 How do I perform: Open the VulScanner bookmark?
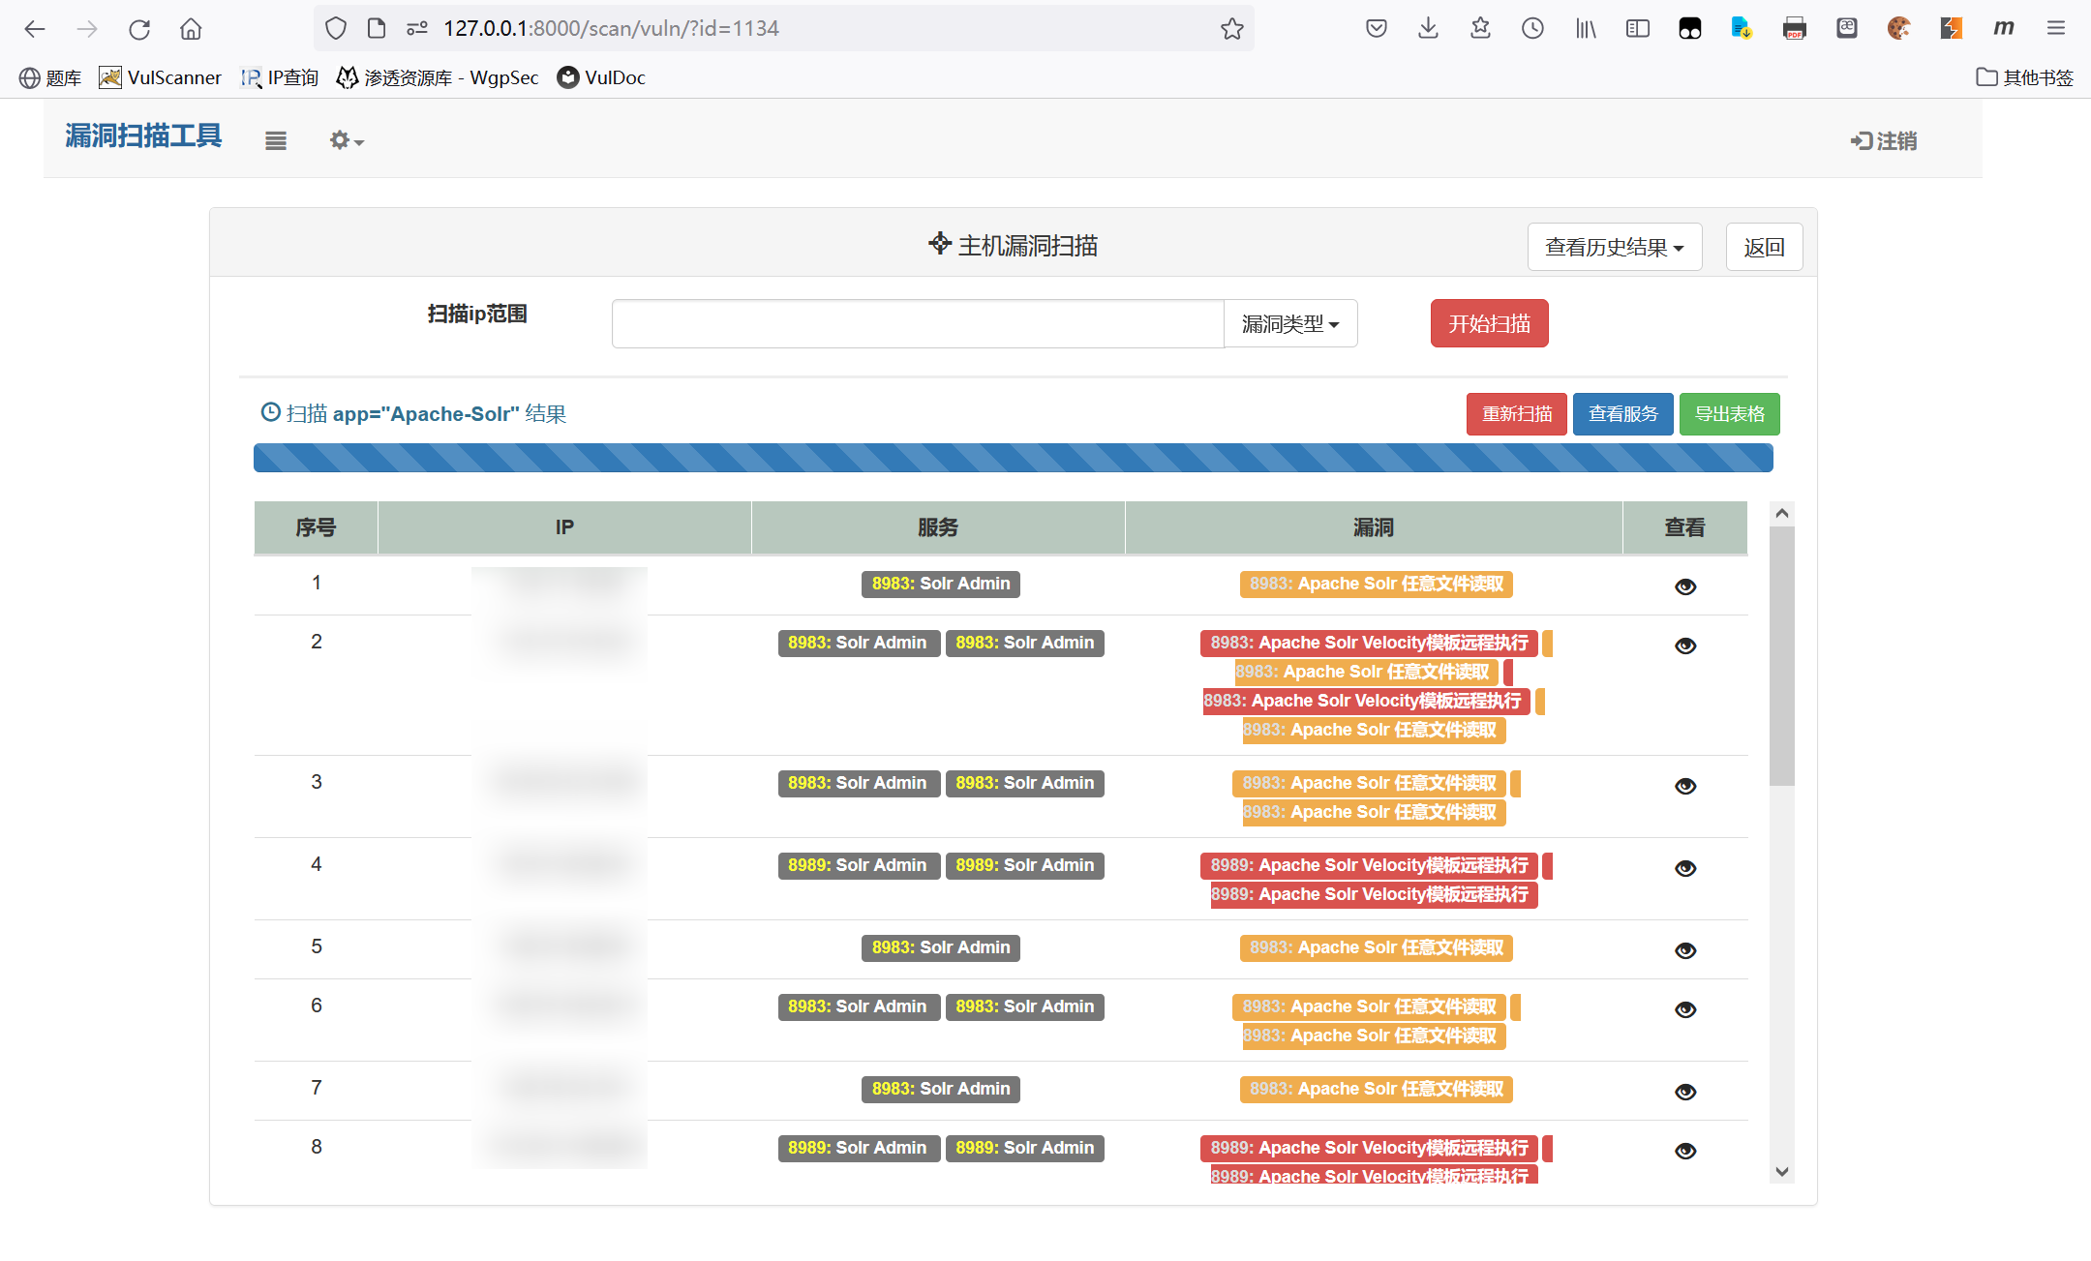pyautogui.click(x=161, y=77)
